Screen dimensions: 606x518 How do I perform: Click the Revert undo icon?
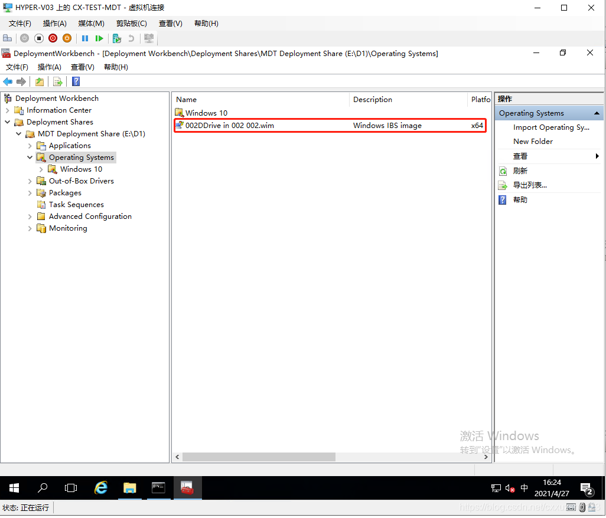pyautogui.click(x=131, y=38)
